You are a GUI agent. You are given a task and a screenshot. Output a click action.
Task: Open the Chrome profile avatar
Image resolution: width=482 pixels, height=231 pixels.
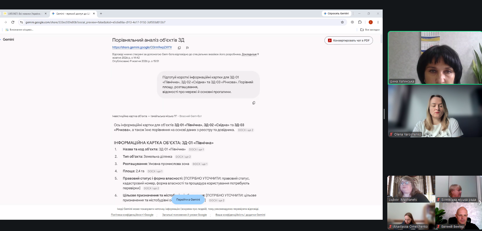(371, 22)
